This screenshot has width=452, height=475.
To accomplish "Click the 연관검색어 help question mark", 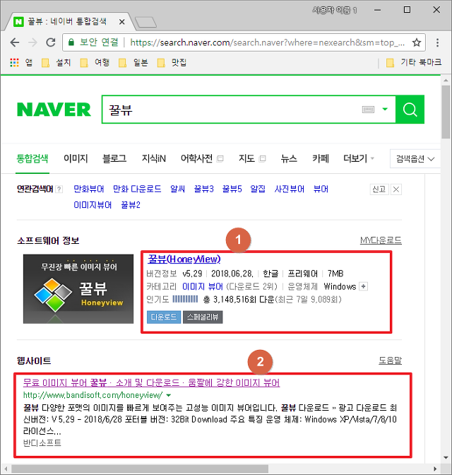I will [x=59, y=189].
